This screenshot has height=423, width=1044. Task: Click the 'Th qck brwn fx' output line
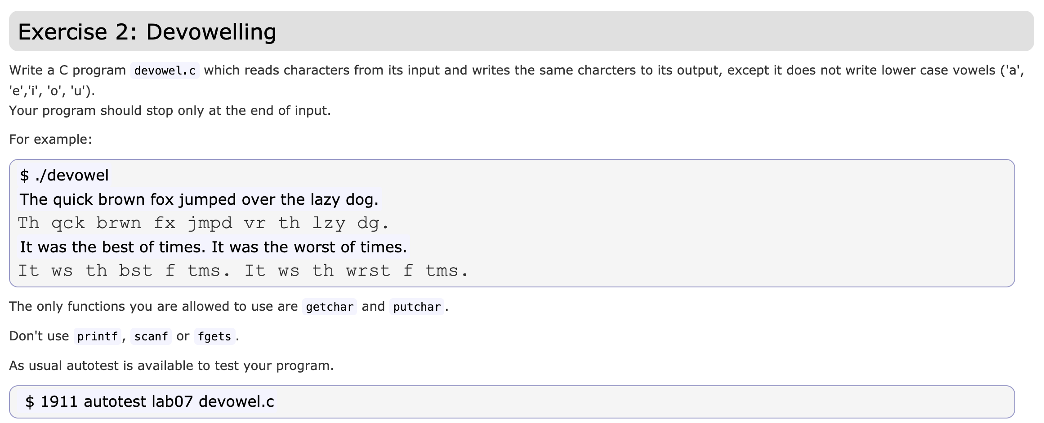point(203,223)
